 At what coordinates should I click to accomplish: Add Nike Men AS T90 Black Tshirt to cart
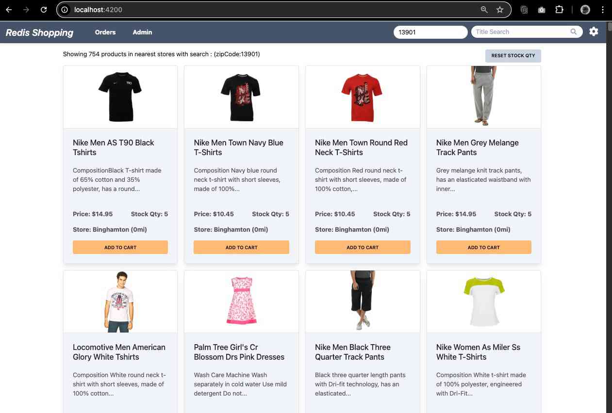coord(120,247)
